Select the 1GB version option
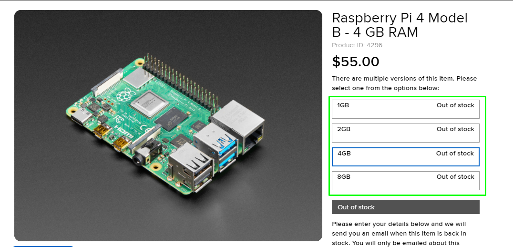 [405, 109]
